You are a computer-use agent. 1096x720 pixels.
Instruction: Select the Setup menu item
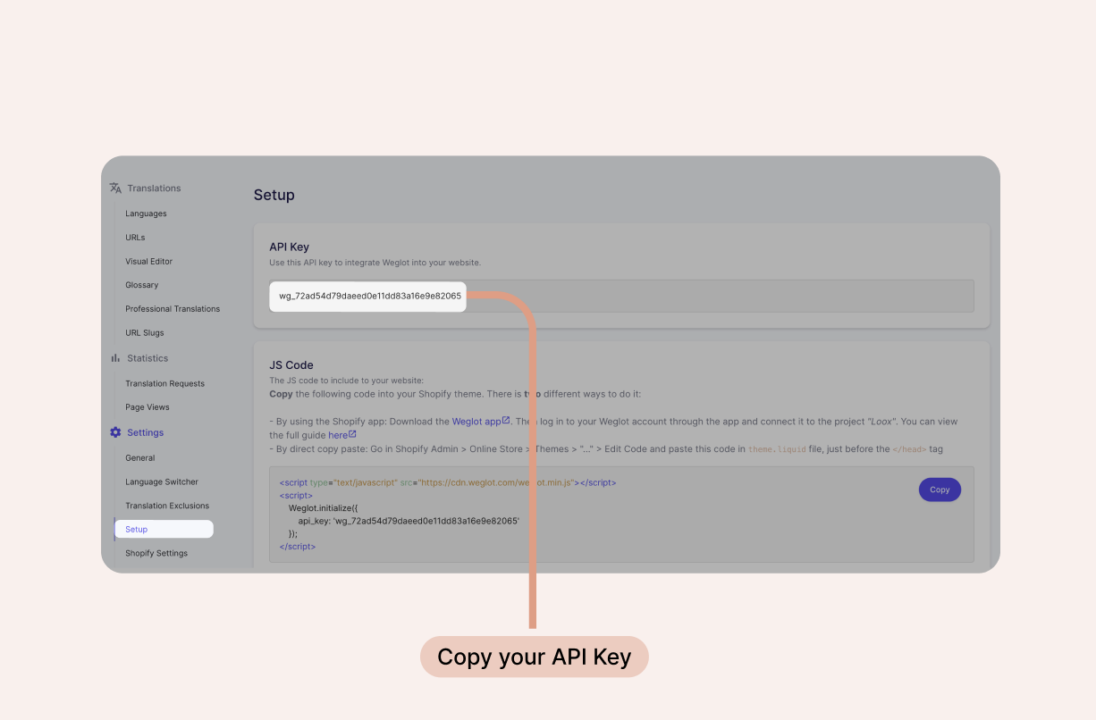tap(164, 529)
